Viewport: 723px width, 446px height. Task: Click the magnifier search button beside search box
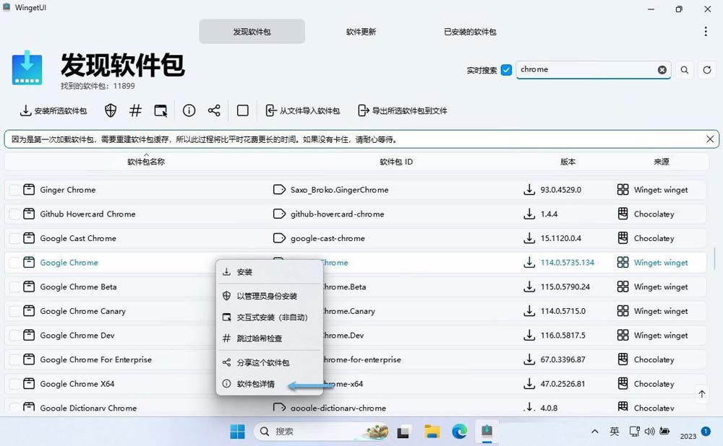[684, 70]
